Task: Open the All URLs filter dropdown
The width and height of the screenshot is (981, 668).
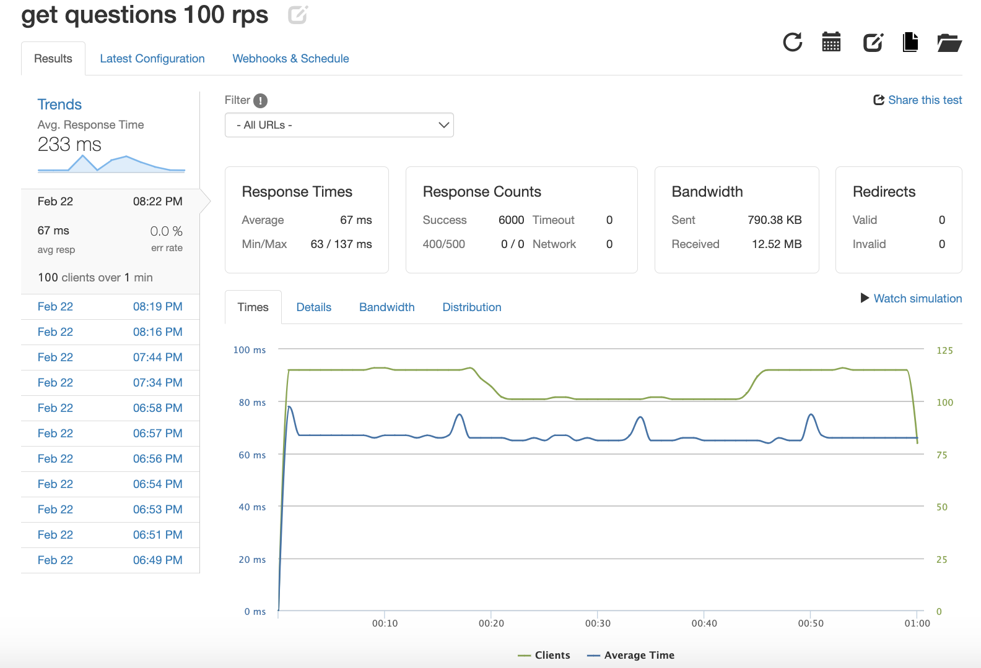Action: tap(339, 125)
